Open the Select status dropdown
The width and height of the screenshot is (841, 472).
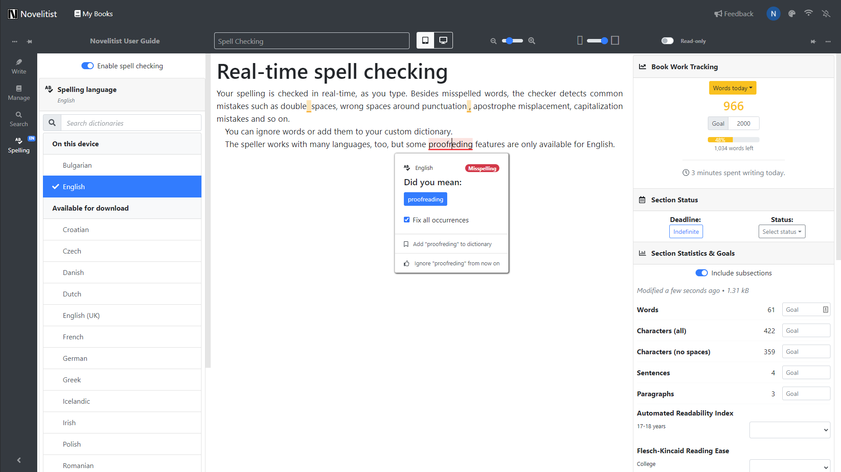pyautogui.click(x=782, y=232)
